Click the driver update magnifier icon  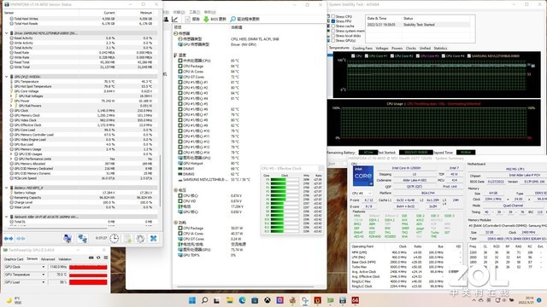coord(232,19)
